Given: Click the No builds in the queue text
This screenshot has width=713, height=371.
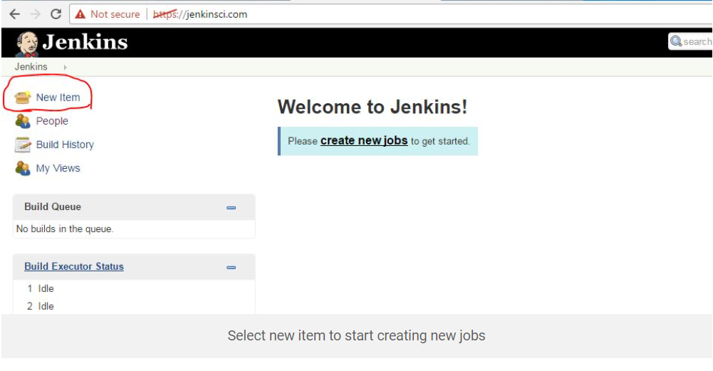Looking at the screenshot, I should 65,229.
